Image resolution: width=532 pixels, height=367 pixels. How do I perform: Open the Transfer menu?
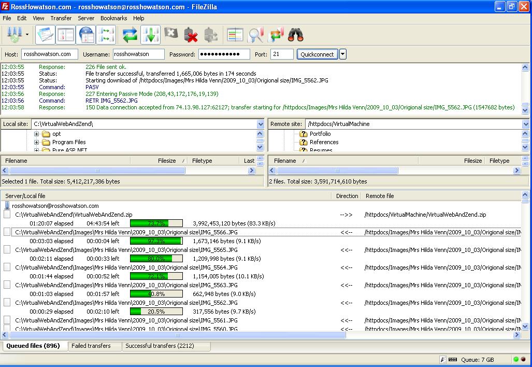pyautogui.click(x=61, y=18)
